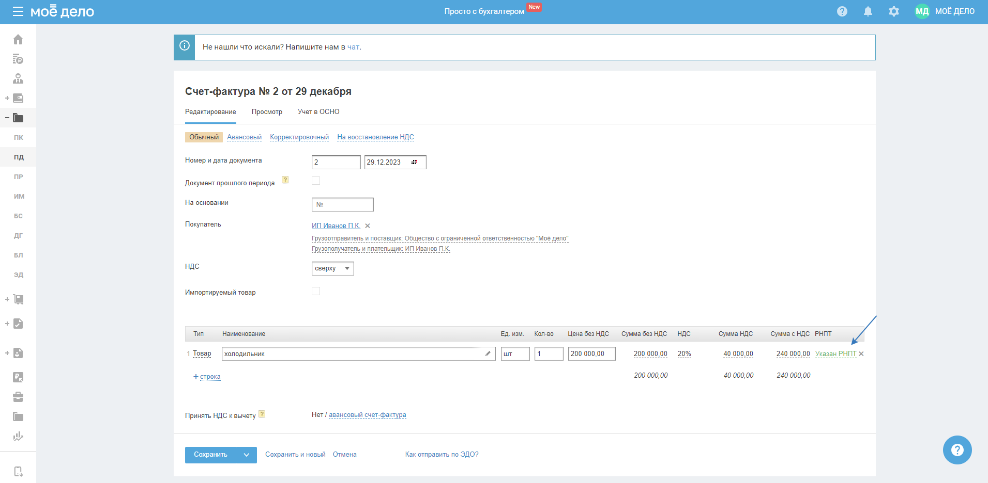Click the 'На основании' number input field
The width and height of the screenshot is (988, 483).
(x=343, y=204)
